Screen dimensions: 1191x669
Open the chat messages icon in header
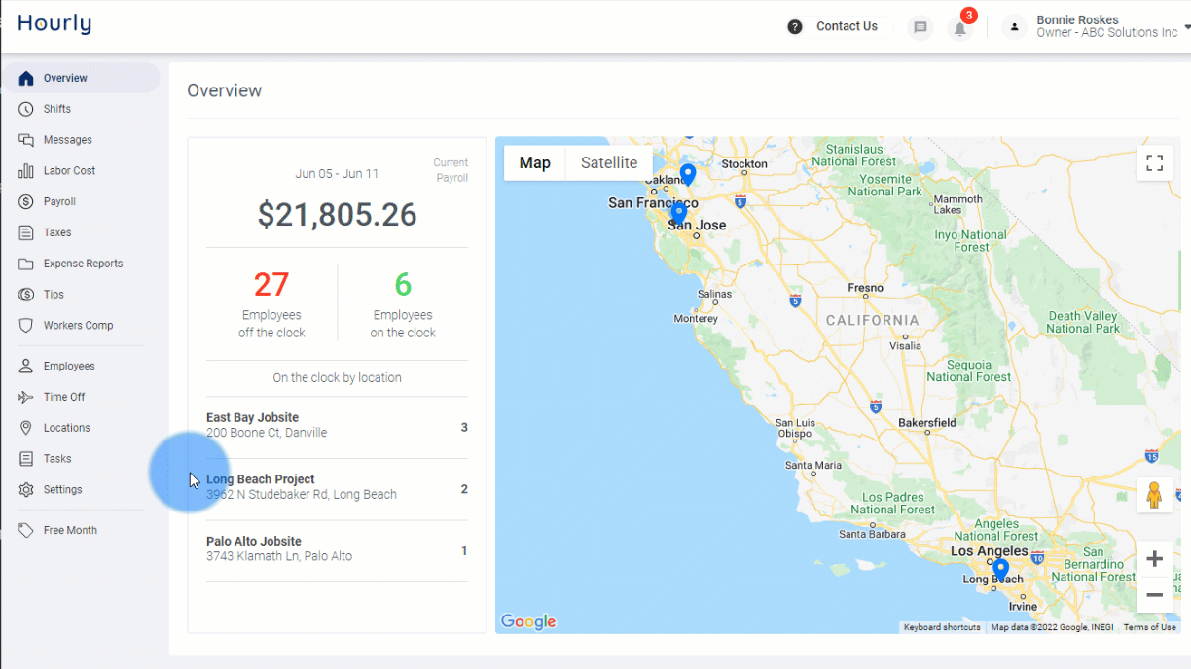tap(920, 27)
